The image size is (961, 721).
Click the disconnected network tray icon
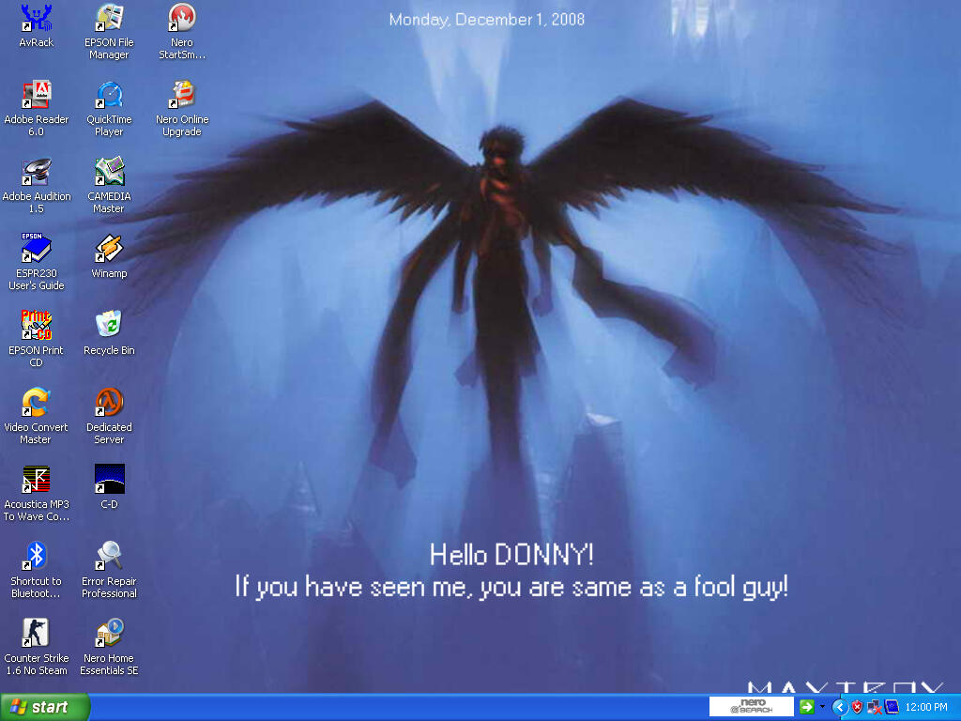(875, 708)
